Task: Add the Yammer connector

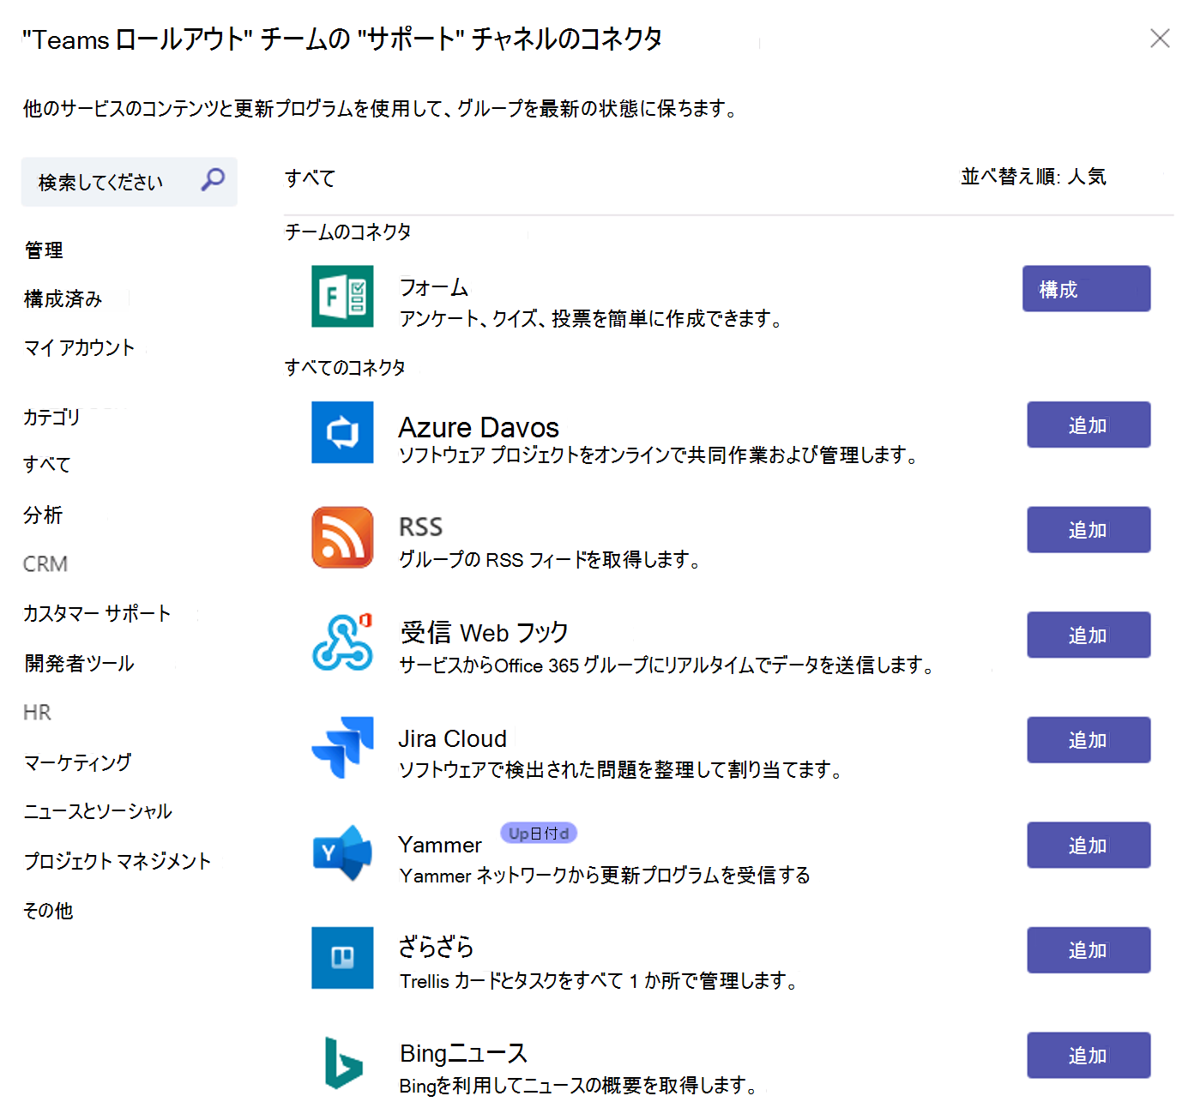Action: 1089,845
